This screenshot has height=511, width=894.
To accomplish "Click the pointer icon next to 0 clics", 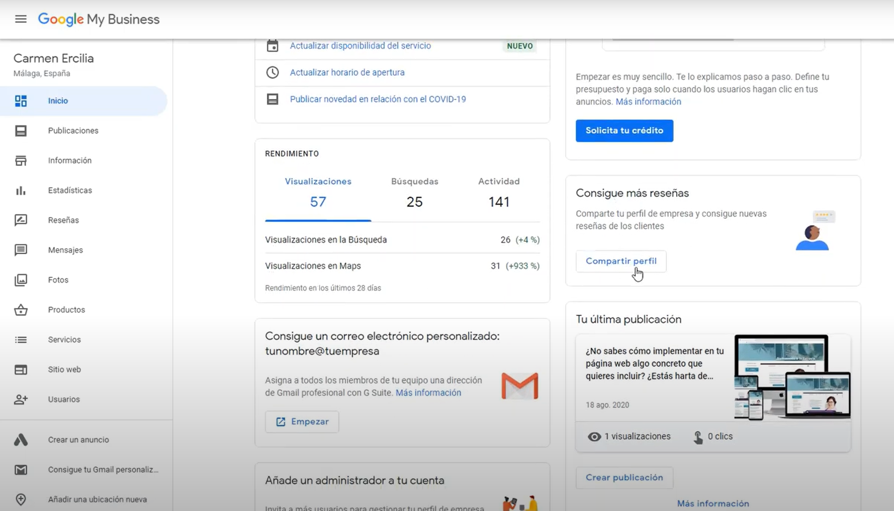I will coord(698,437).
